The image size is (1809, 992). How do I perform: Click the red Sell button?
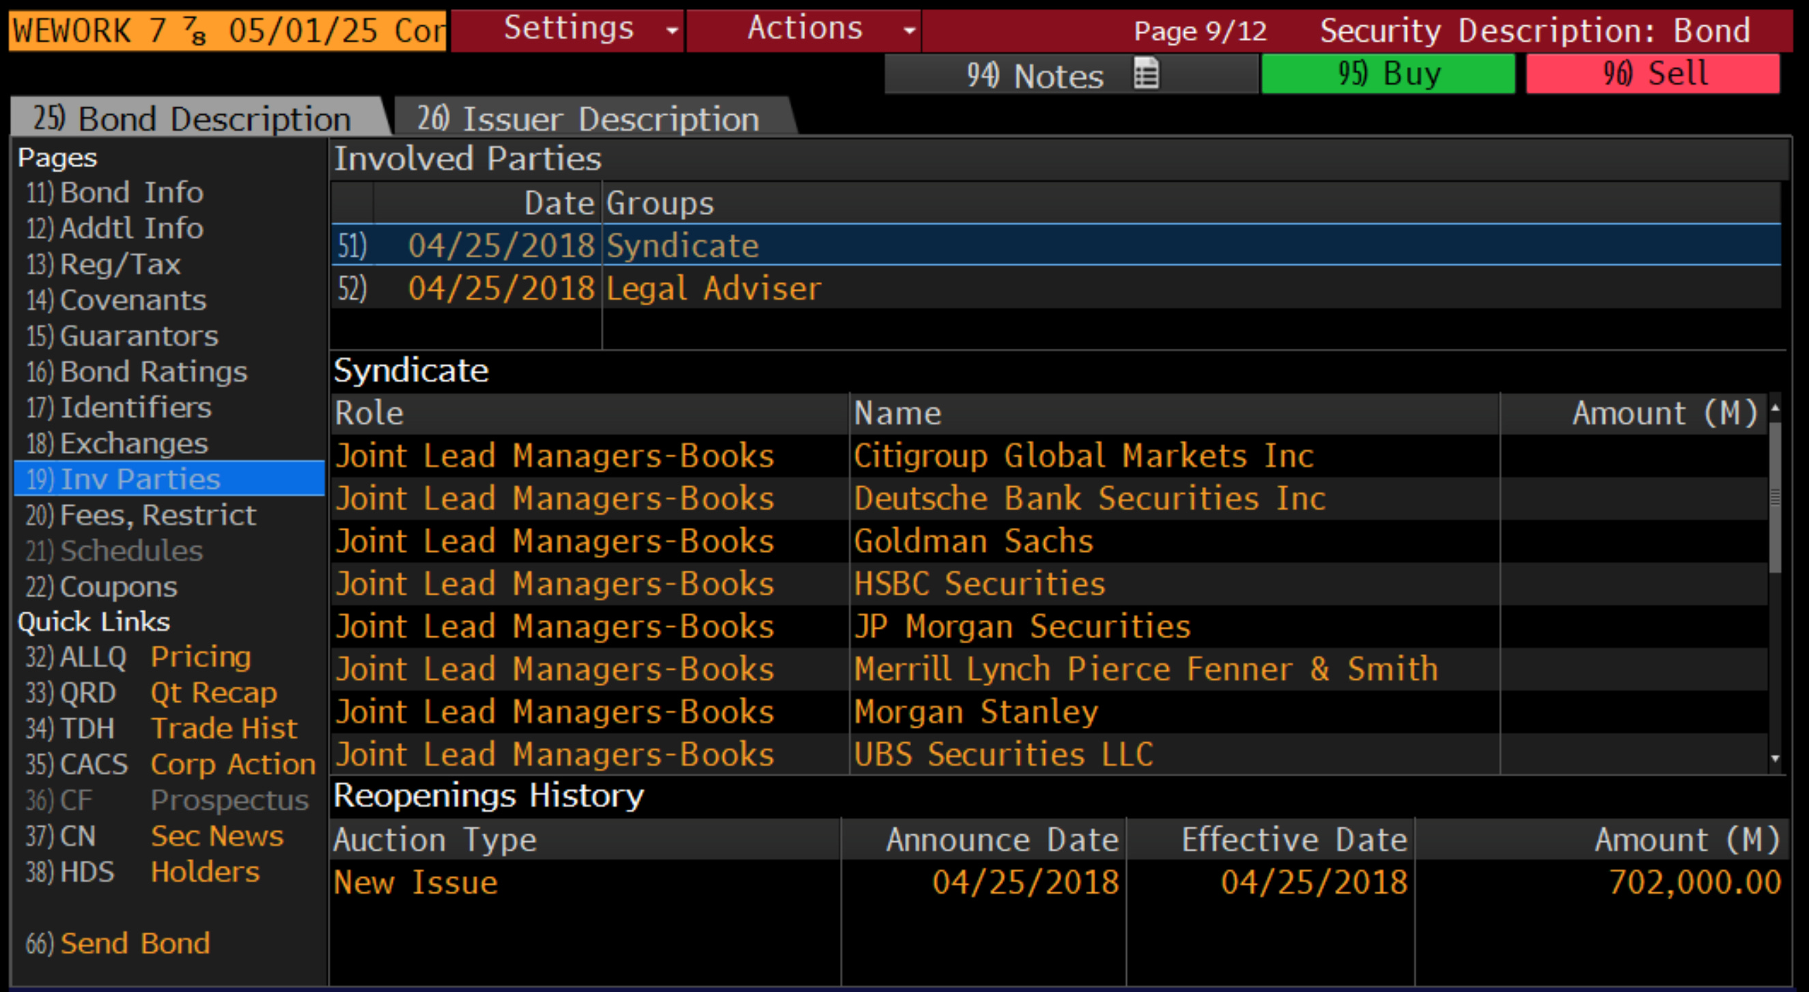tap(1653, 74)
